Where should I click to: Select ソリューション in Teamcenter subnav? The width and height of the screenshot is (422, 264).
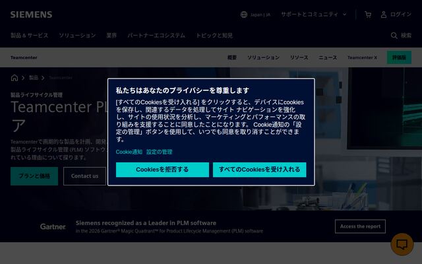click(263, 57)
